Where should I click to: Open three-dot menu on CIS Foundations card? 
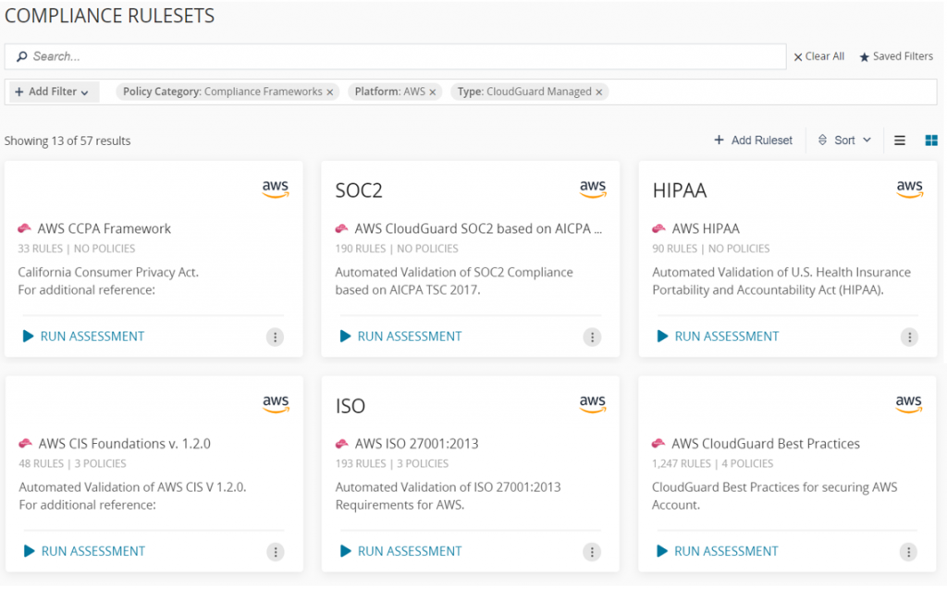pyautogui.click(x=276, y=552)
